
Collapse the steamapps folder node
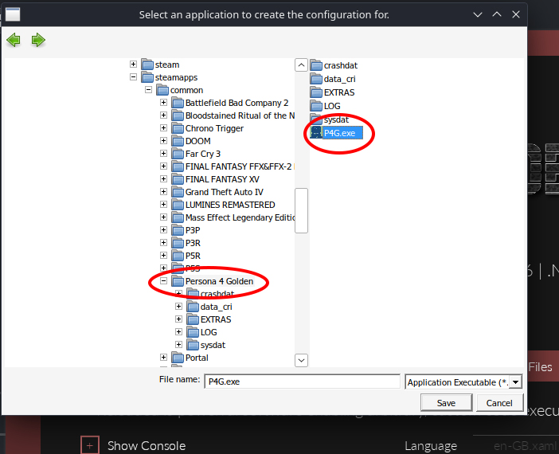(x=133, y=77)
